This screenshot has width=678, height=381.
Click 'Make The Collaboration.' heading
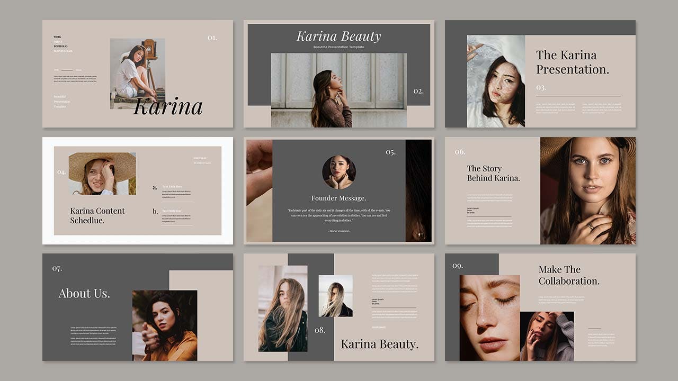click(569, 275)
